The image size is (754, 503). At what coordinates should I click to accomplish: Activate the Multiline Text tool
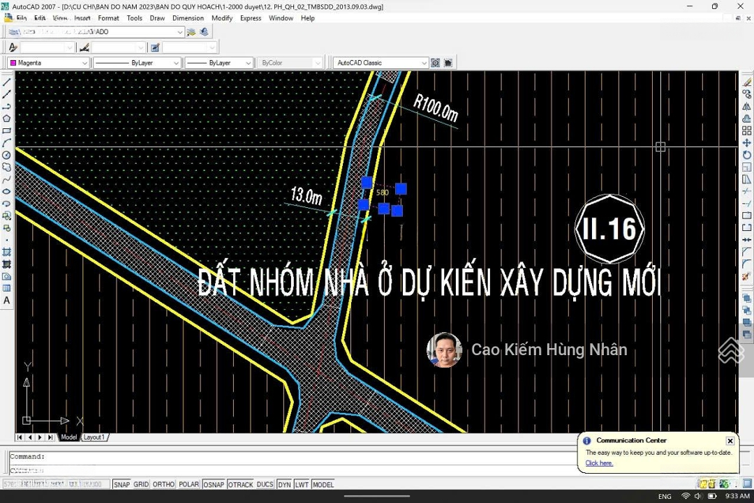coord(7,301)
